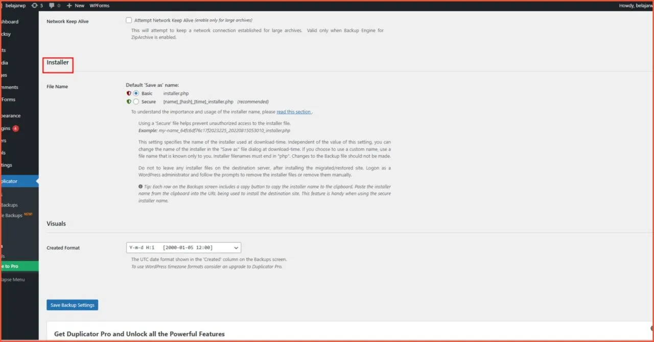The height and width of the screenshot is (342, 654).
Task: Select the Basic installer name option
Action: [136, 93]
